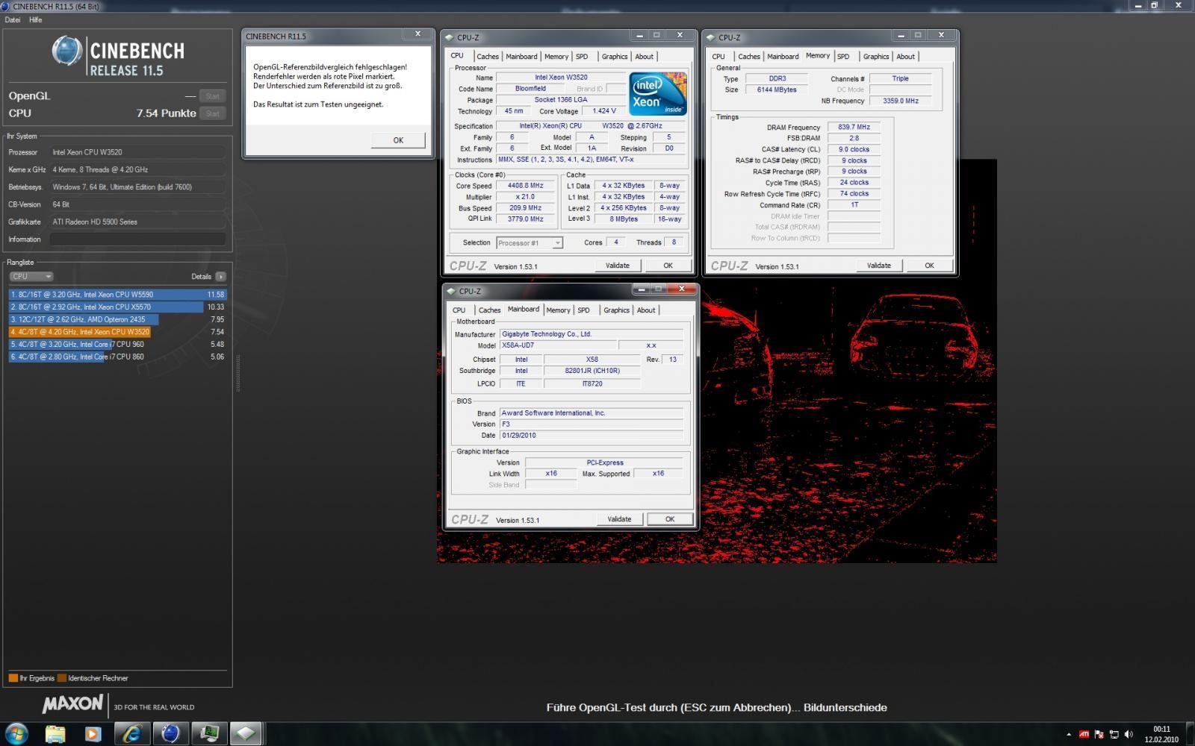Click the Cinebench globe logo
The height and width of the screenshot is (746, 1195).
[x=66, y=51]
